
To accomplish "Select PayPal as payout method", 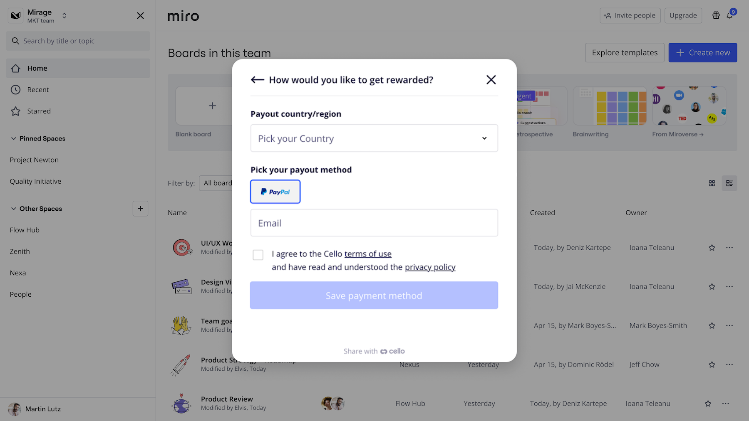I will [x=275, y=192].
